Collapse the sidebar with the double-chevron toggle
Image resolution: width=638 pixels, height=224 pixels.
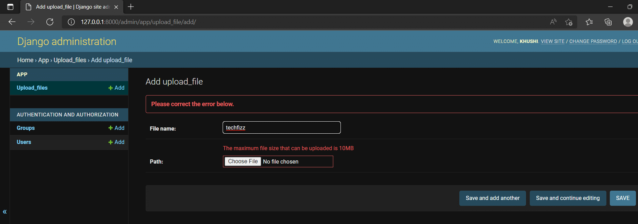(x=5, y=212)
